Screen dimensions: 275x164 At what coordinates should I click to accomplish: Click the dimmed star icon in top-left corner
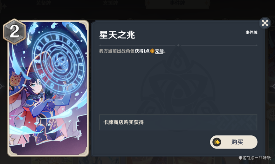tap(4, 6)
